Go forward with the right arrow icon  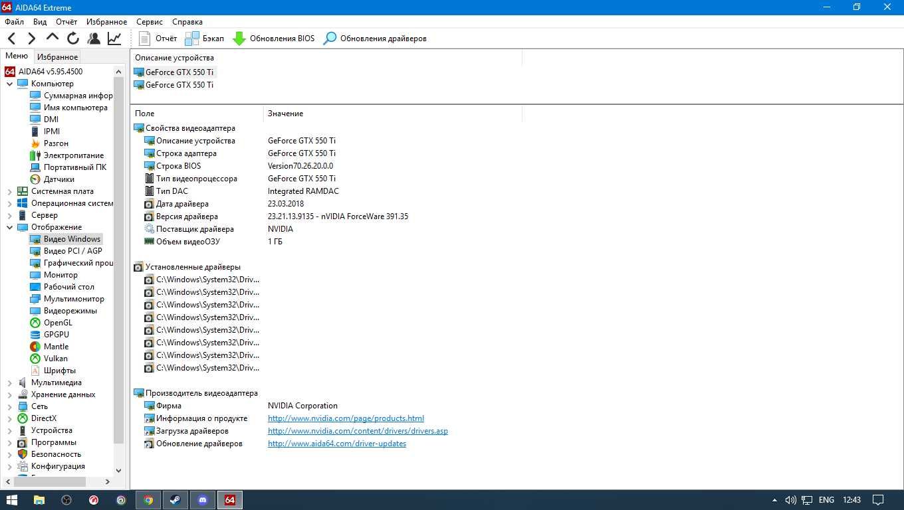click(x=31, y=39)
